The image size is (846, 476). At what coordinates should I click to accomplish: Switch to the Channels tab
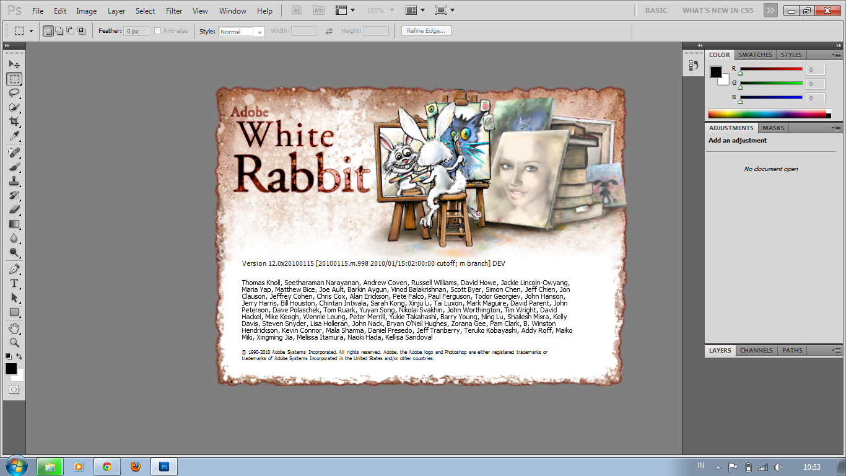[x=756, y=350]
